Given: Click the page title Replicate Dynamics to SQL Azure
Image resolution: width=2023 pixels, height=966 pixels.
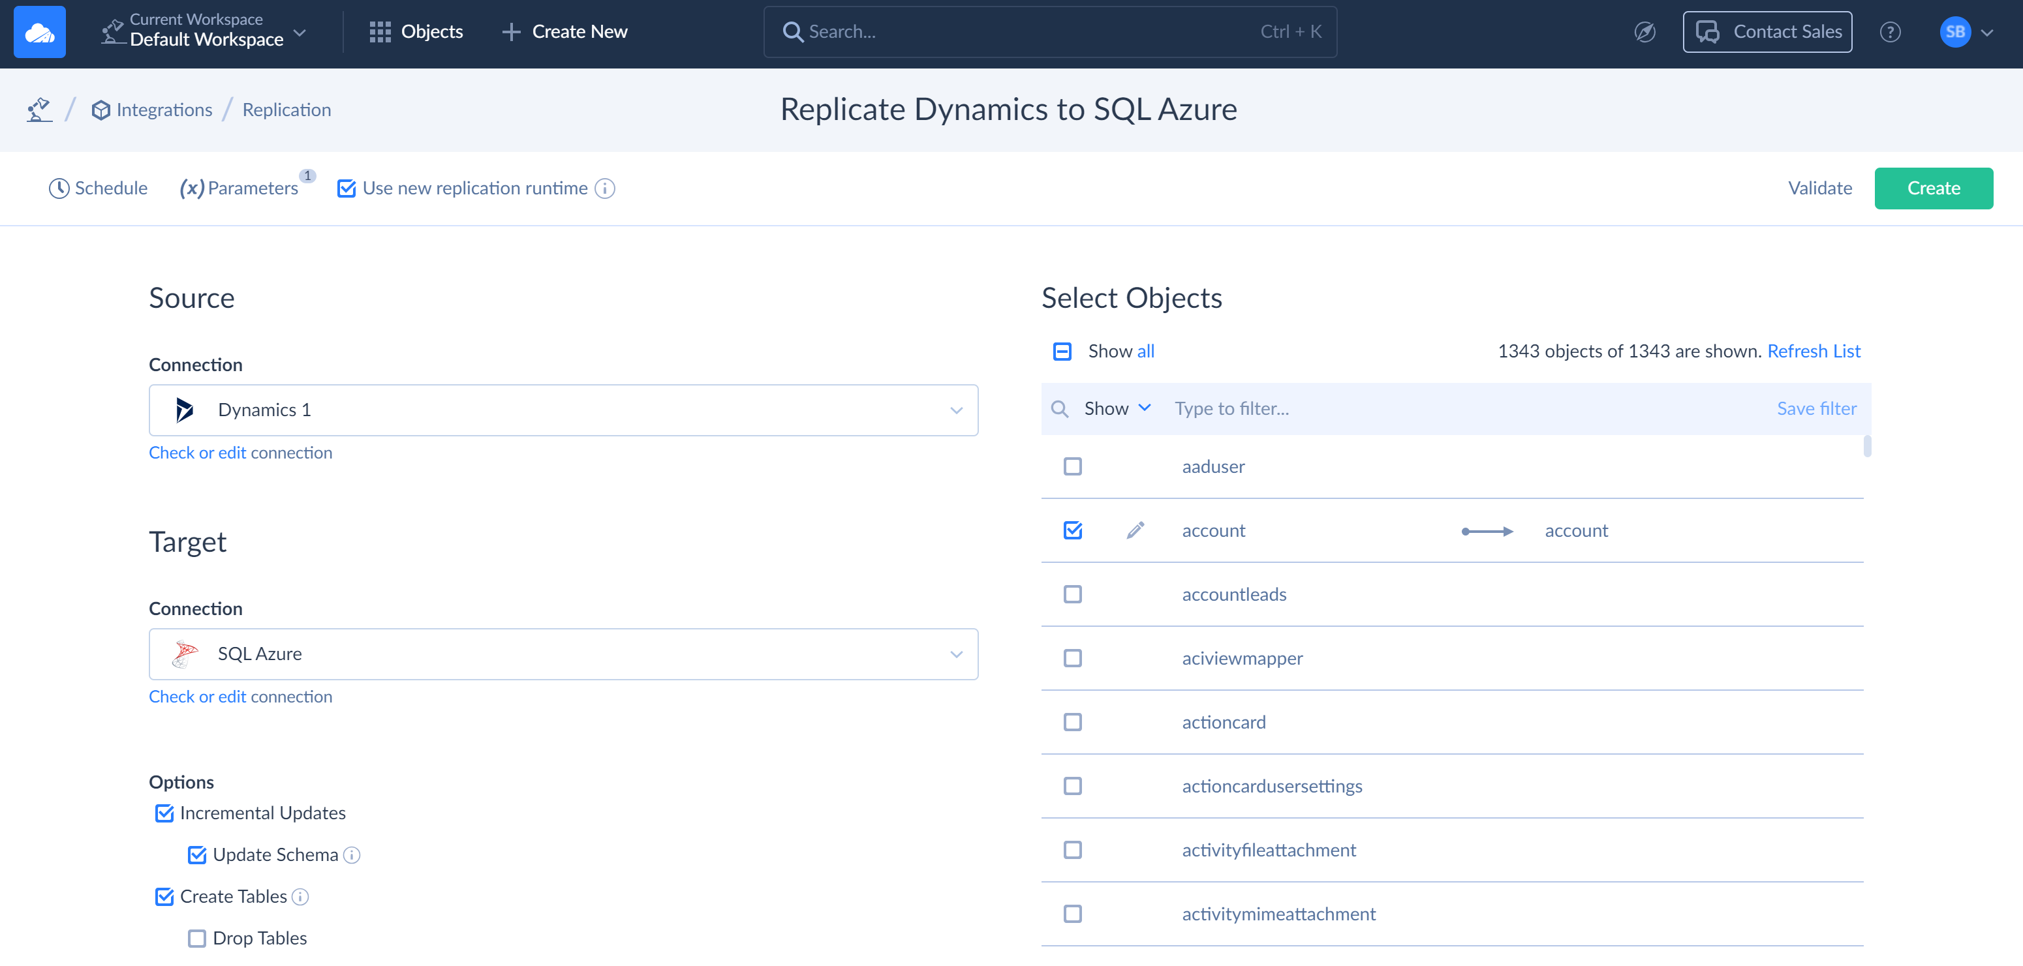Looking at the screenshot, I should point(1008,110).
